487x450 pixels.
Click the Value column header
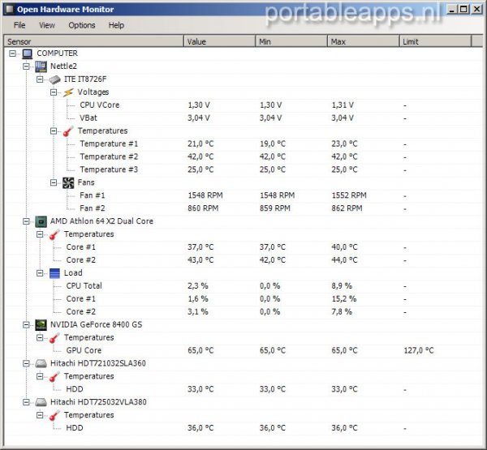(220, 41)
